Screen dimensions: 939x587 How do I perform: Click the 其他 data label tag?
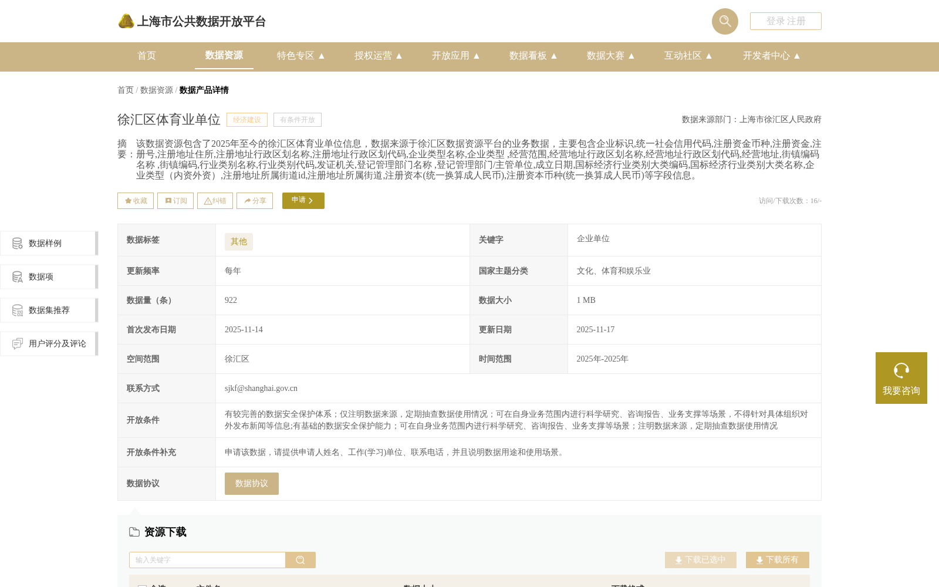239,242
